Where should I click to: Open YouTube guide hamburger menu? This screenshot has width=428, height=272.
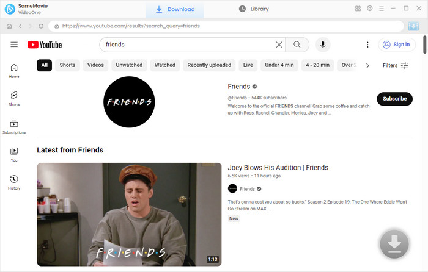(x=14, y=45)
